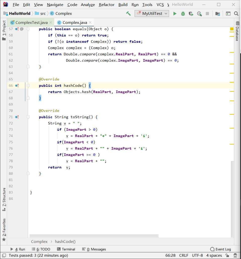Open the Structure tool window
This screenshot has width=241, height=259.
(x=4, y=199)
